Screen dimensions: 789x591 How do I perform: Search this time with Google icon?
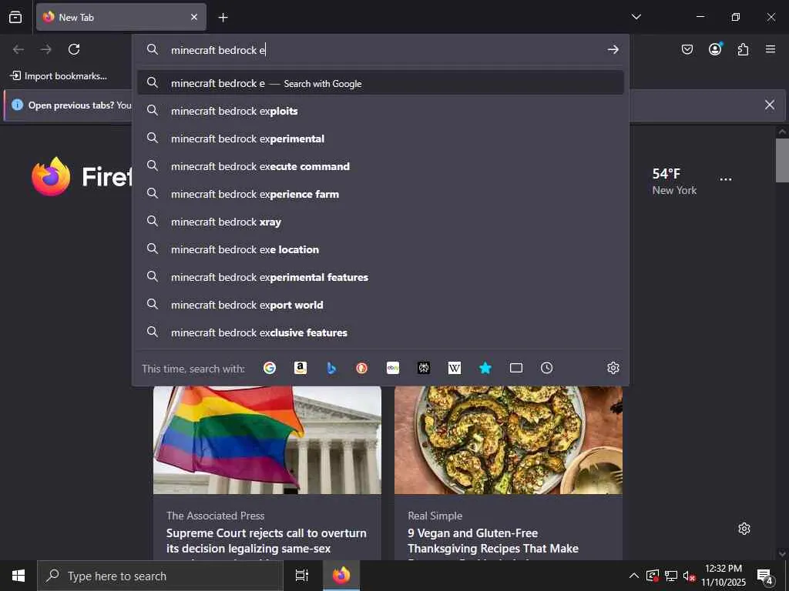pos(270,368)
